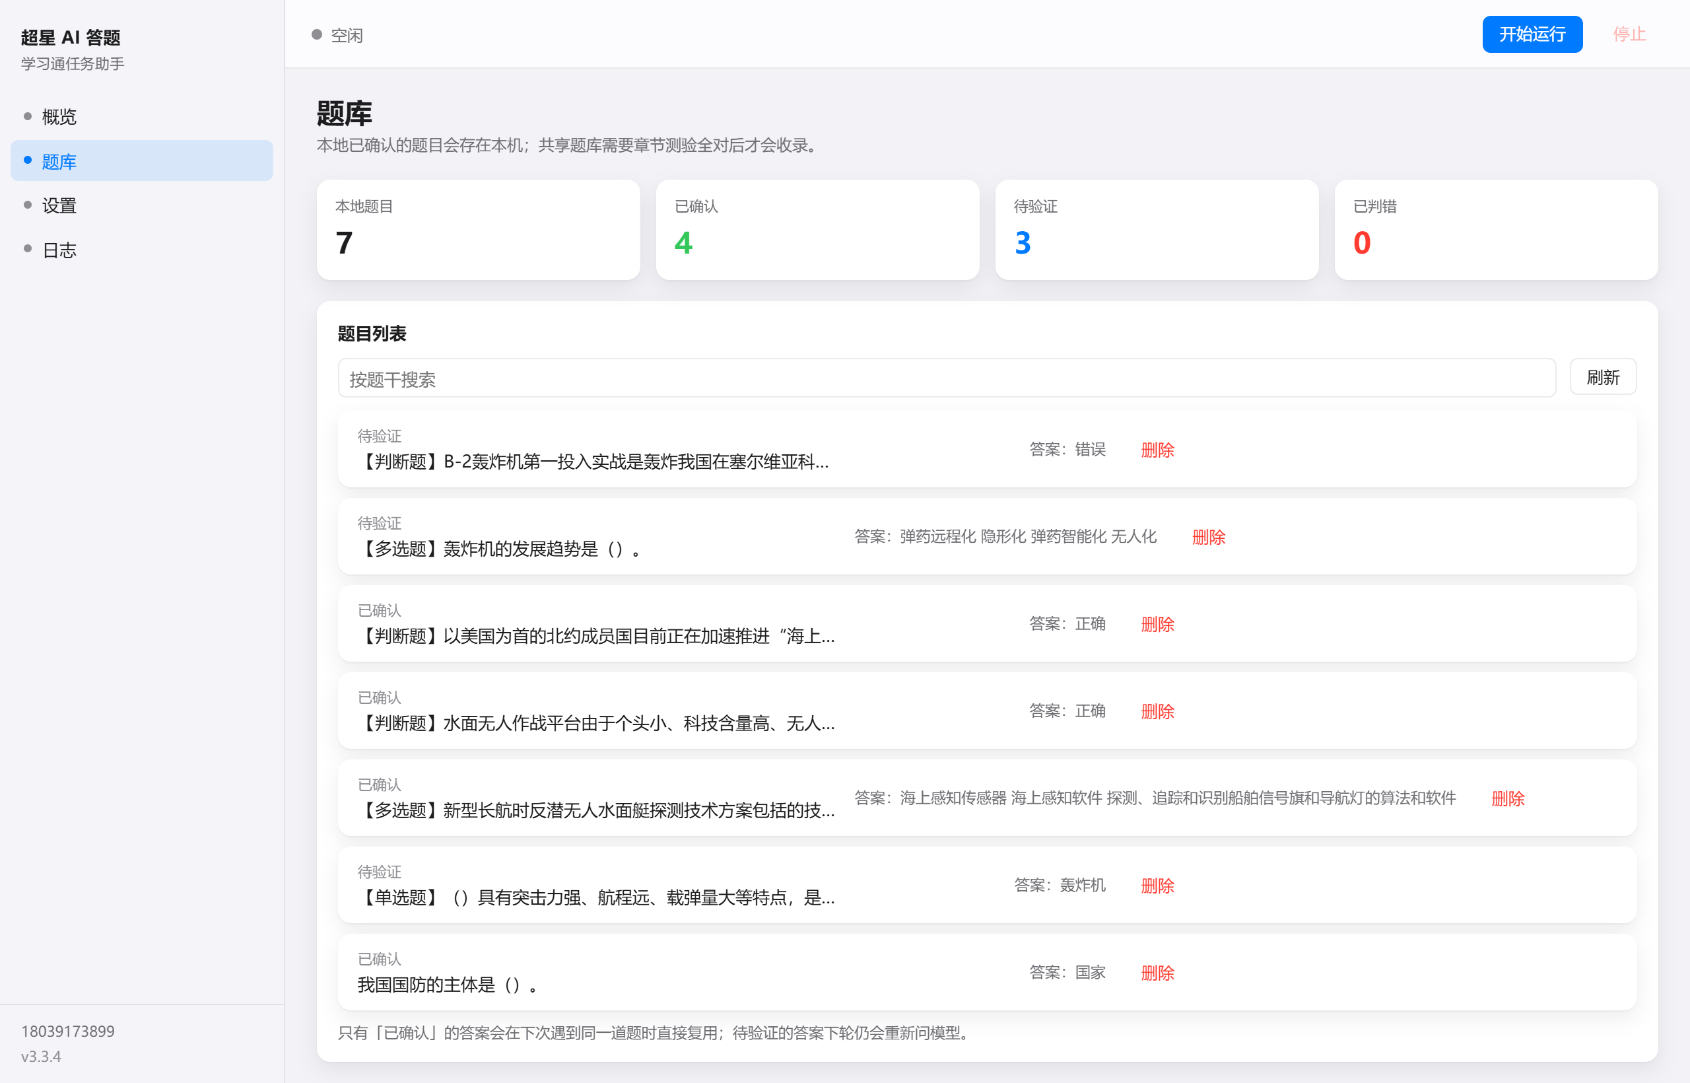Click the 题目列表 section heading
1690x1083 pixels.
tap(372, 333)
